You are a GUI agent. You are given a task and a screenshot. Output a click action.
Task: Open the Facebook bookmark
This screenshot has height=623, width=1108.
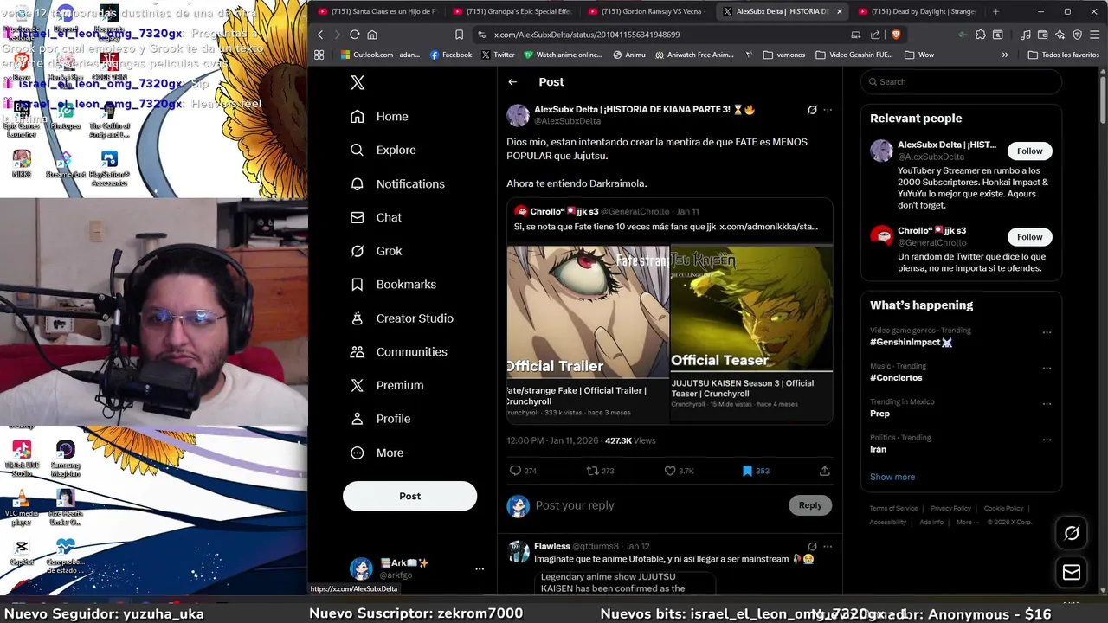(x=451, y=55)
